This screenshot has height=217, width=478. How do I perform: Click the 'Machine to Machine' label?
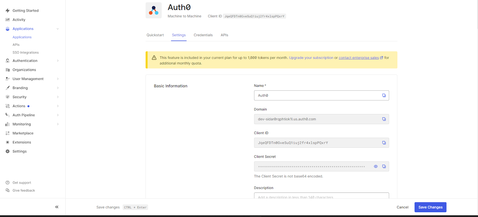[x=184, y=16]
